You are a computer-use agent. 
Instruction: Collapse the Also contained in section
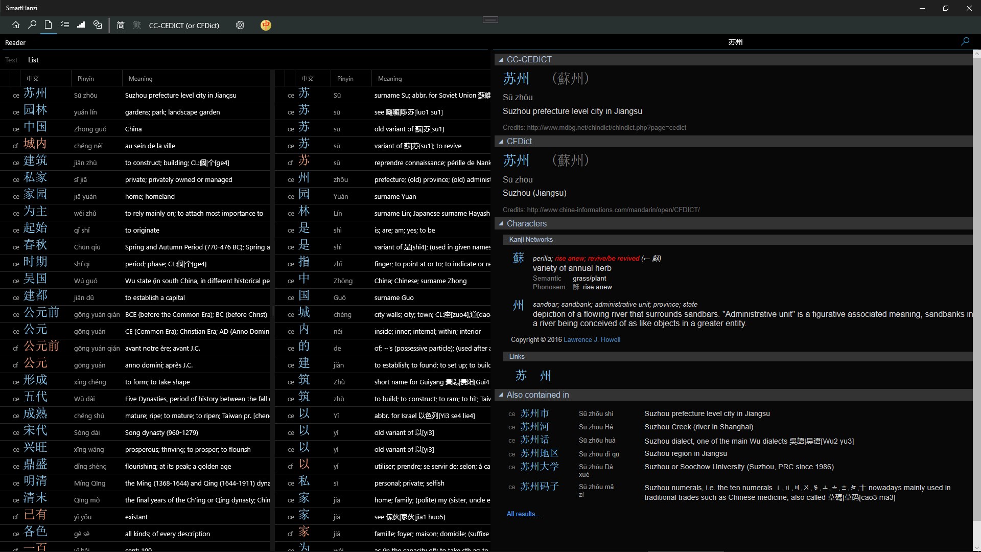[x=501, y=395]
